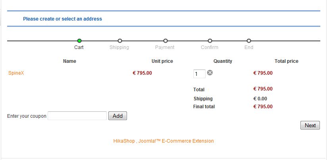This screenshot has height=160, width=331.
Task: Select the Shipping step label
Action: pos(119,47)
